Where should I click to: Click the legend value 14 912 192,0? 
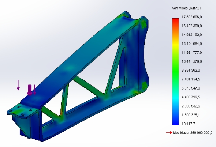192,35
